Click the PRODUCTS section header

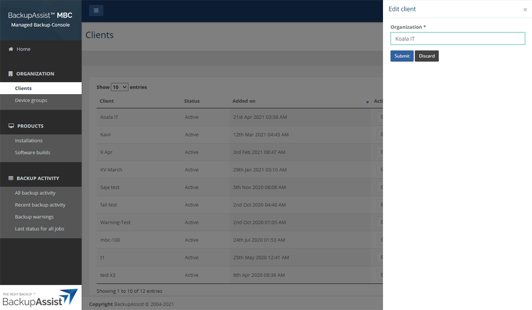pos(30,126)
